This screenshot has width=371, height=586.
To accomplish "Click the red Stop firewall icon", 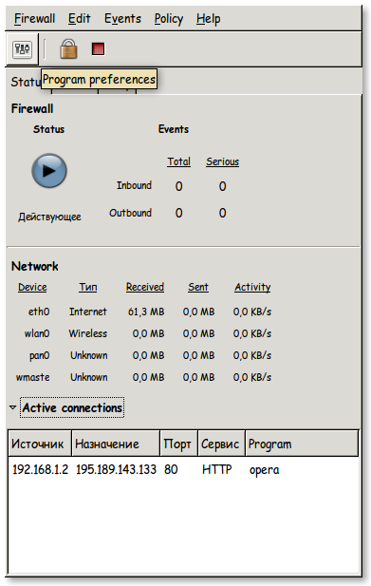I will pos(98,49).
